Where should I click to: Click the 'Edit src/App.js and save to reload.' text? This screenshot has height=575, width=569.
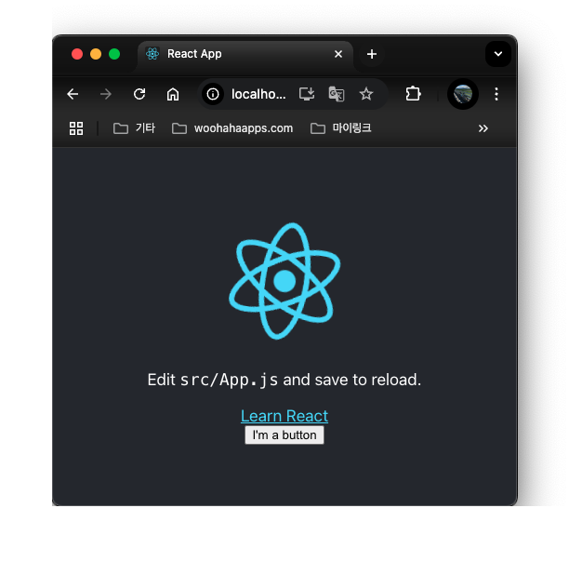(284, 380)
